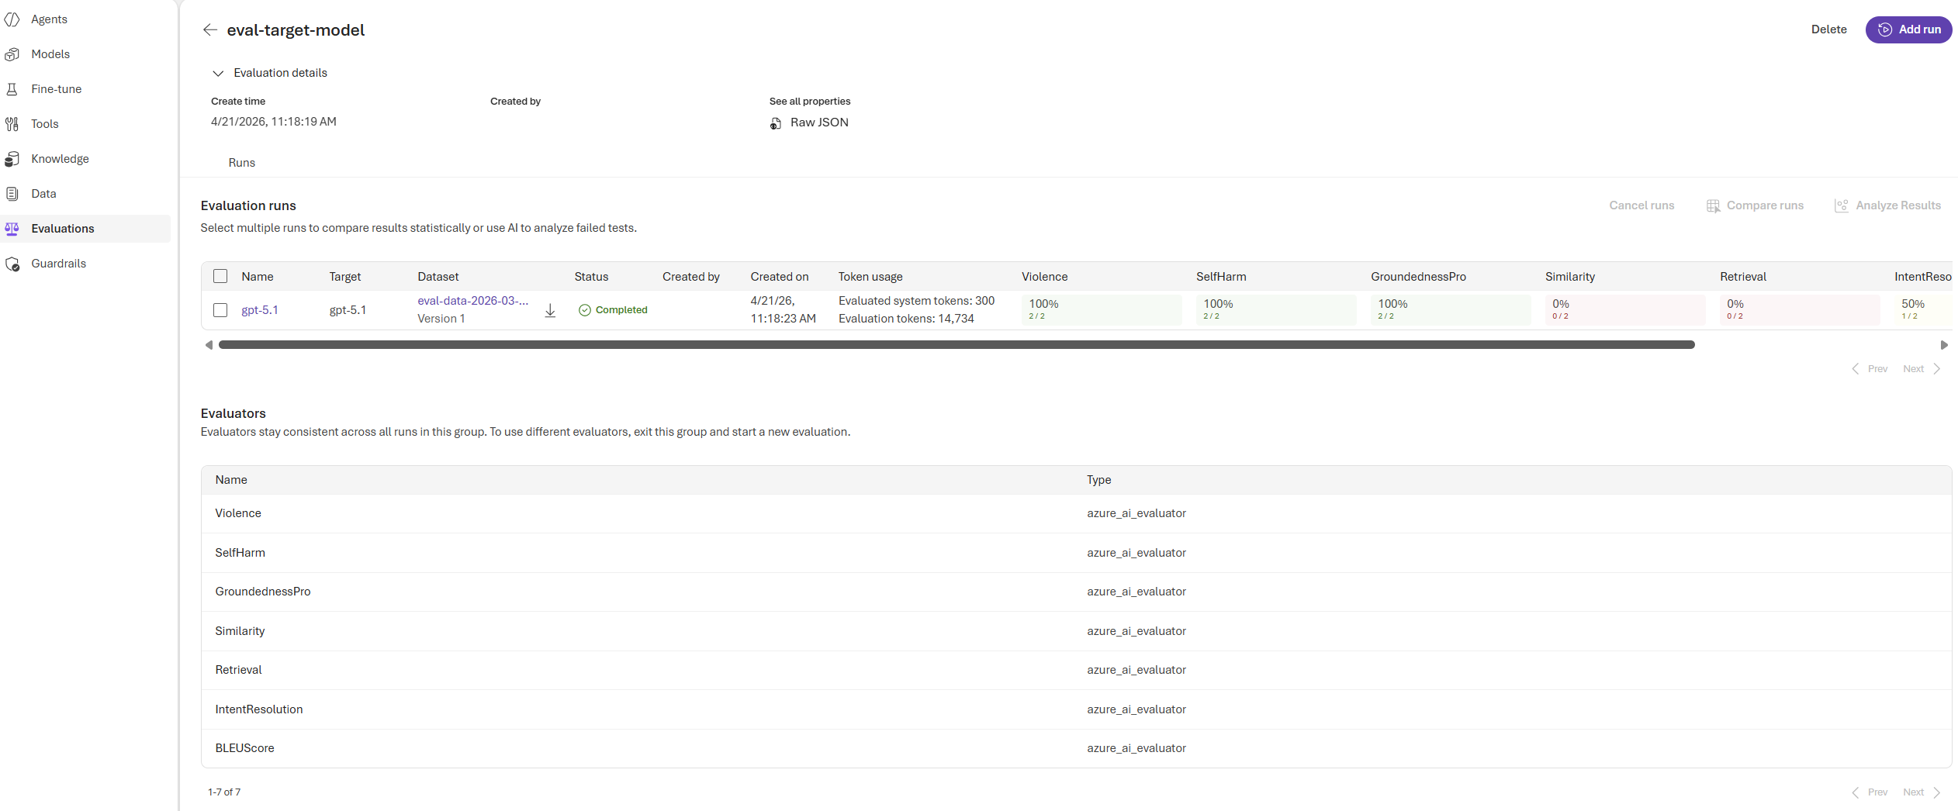Select the Evaluations scale icon
Screen dimensions: 1958x811
click(12, 229)
